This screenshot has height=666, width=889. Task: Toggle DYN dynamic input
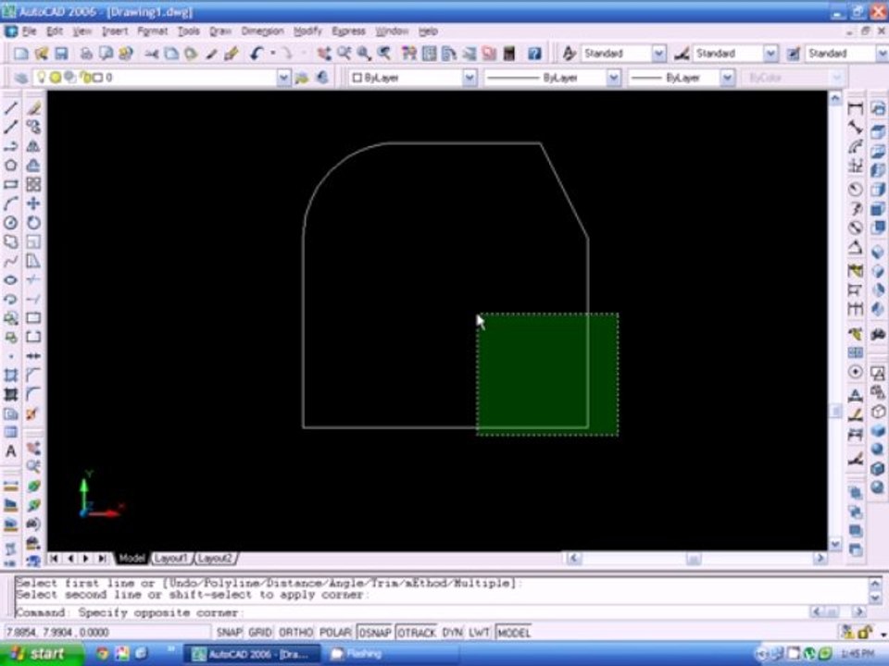(x=452, y=632)
